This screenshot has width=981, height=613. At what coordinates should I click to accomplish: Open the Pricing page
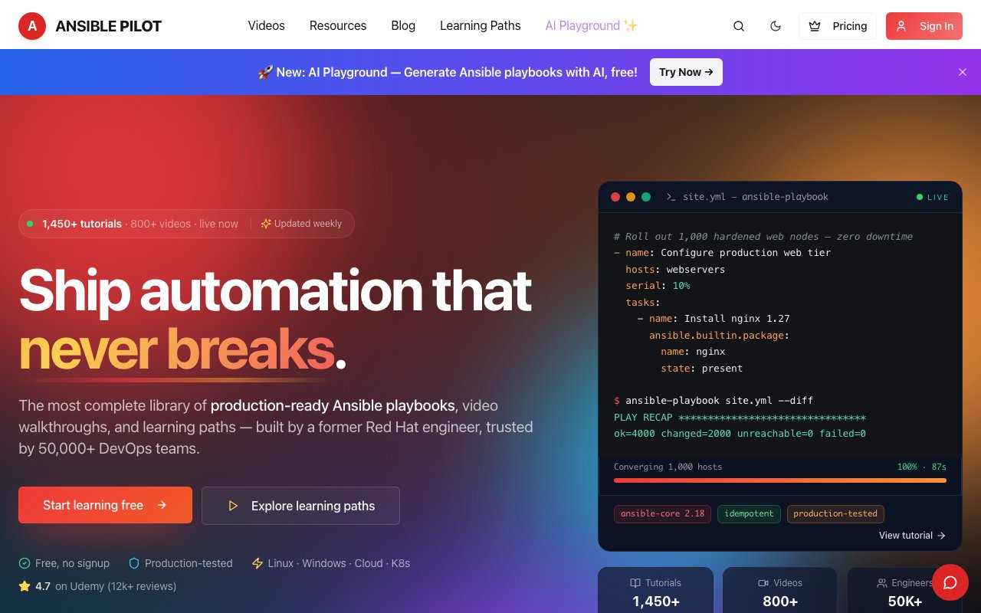pyautogui.click(x=837, y=26)
